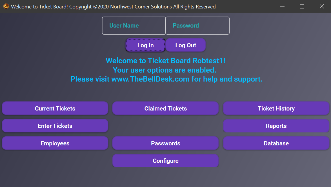Screen dimensions: 331x187
Task: Minimize the Ticket Board window
Action: 282,6
